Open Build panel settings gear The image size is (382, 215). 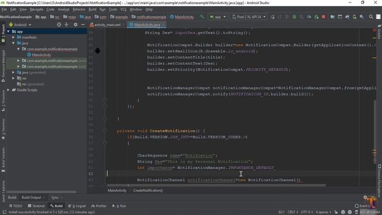(365, 197)
